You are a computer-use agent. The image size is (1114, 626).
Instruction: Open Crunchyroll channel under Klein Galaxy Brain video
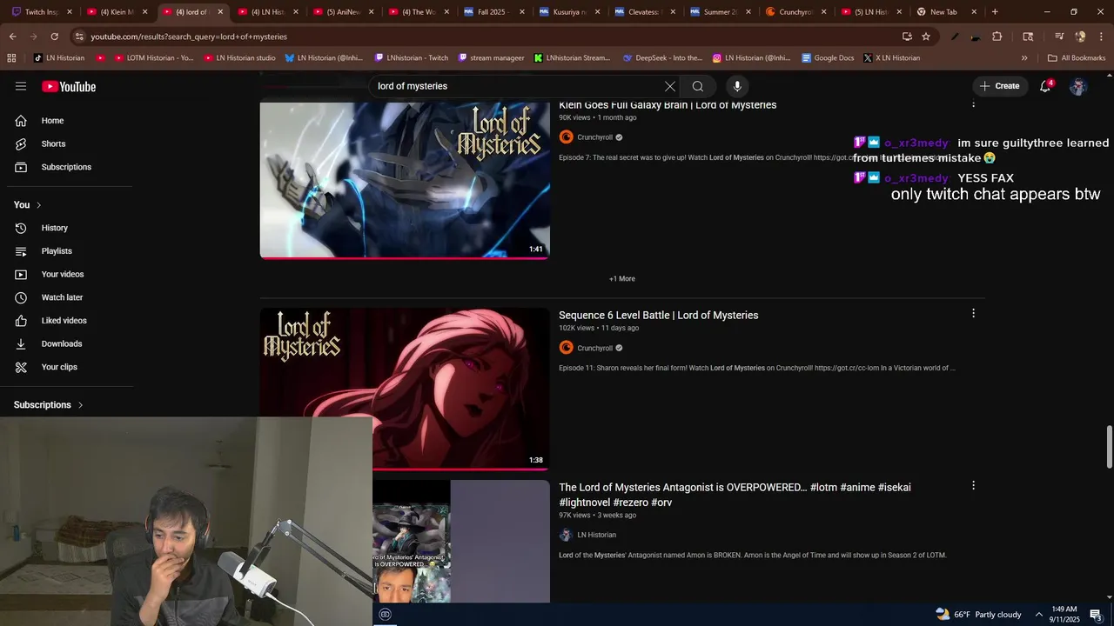click(x=595, y=137)
